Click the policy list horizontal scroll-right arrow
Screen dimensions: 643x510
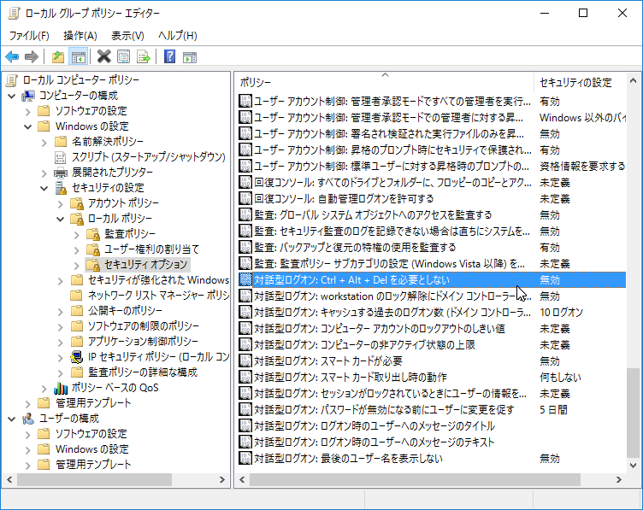click(619, 479)
